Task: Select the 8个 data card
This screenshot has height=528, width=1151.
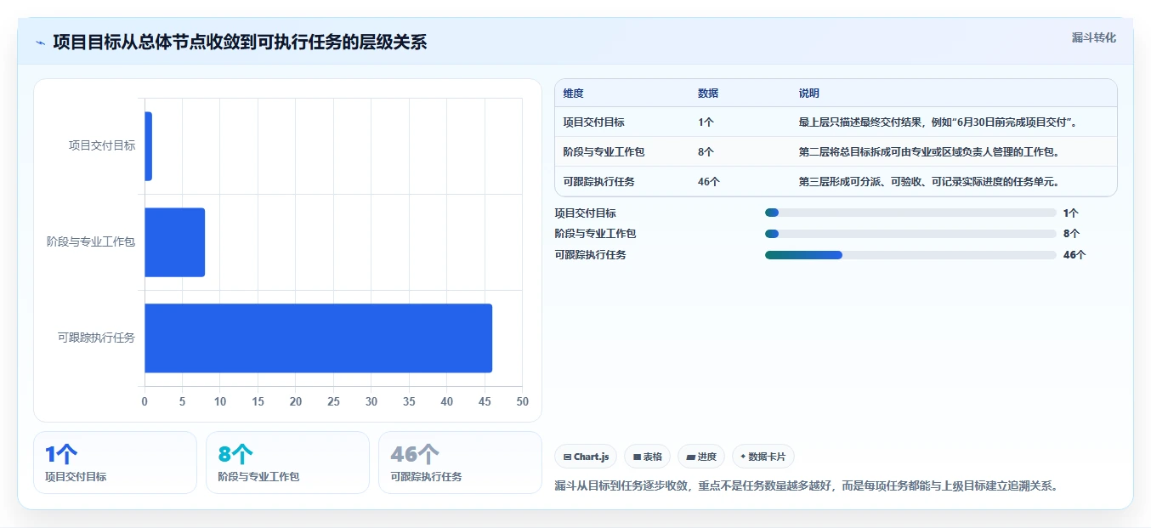Action: click(287, 463)
